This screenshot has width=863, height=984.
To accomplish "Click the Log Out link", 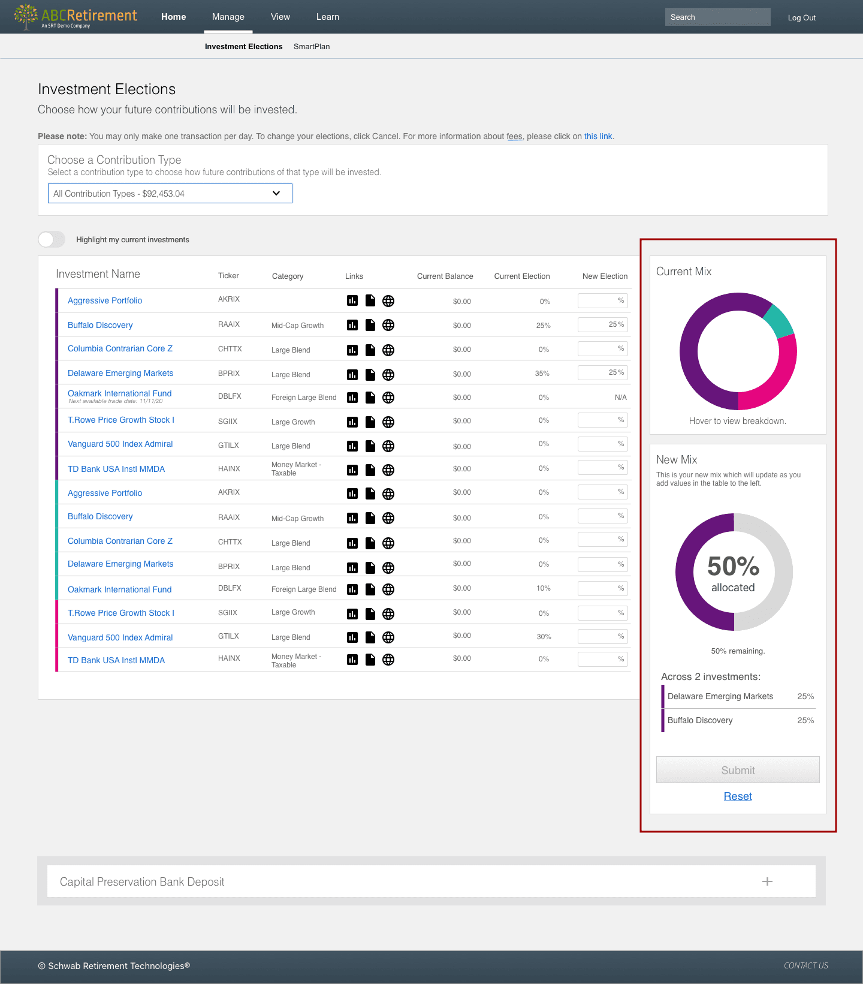I will [x=802, y=18].
